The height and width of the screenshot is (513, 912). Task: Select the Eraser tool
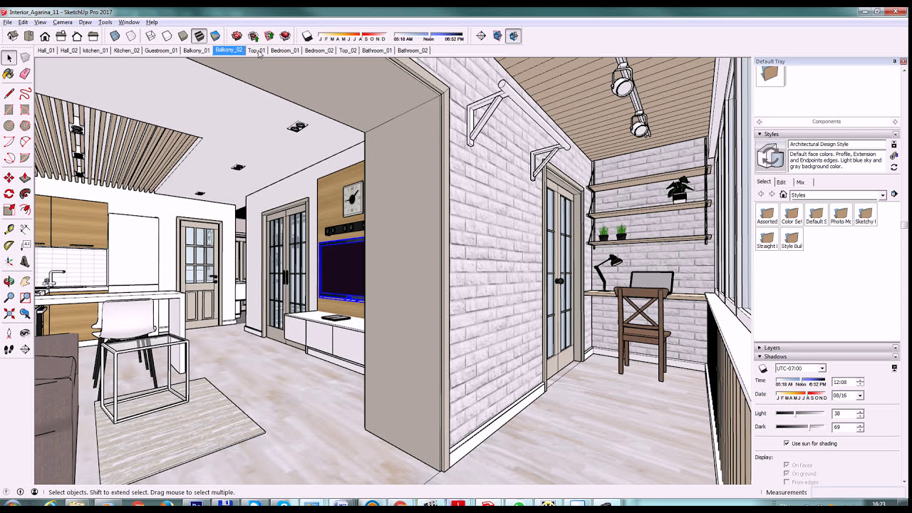25,73
